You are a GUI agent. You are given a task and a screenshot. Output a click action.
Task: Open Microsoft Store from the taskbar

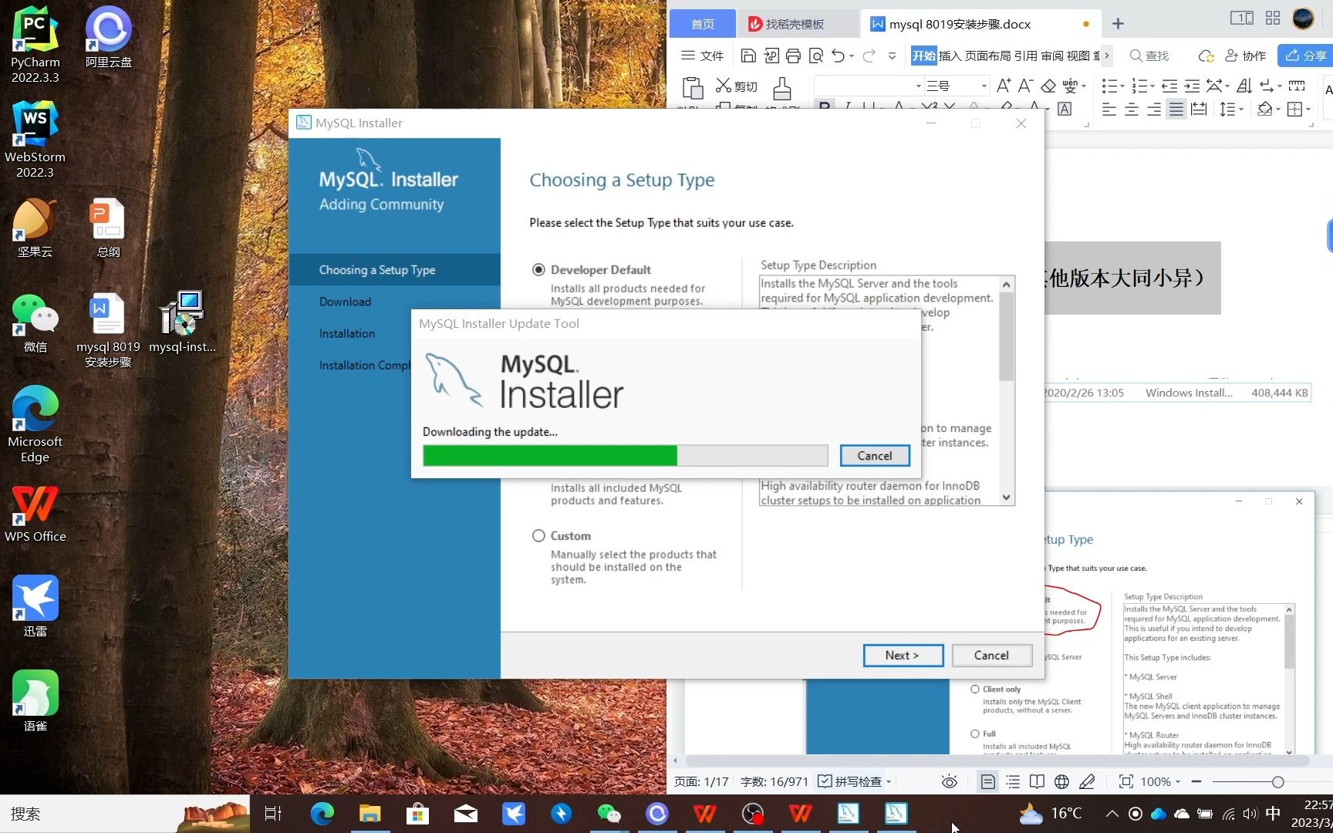tap(417, 814)
